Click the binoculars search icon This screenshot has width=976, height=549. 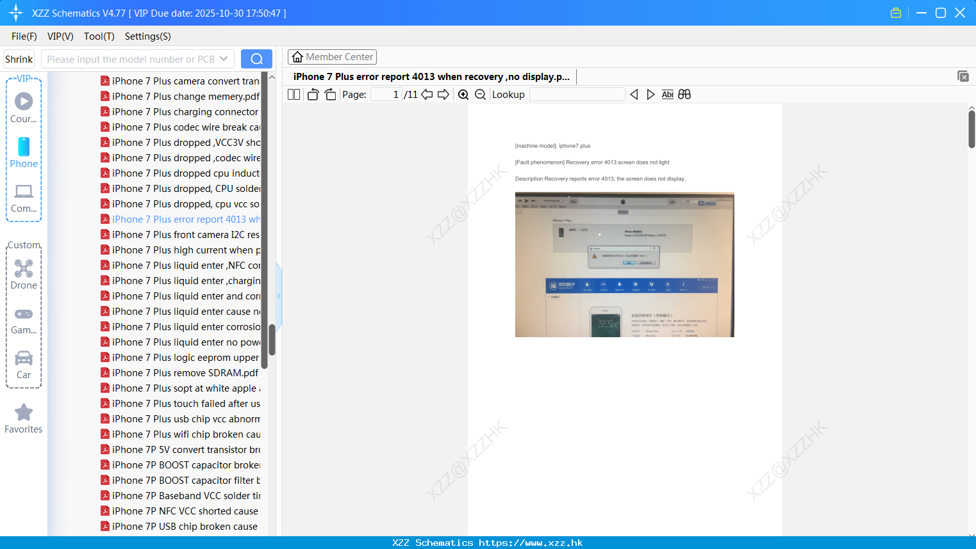click(684, 94)
